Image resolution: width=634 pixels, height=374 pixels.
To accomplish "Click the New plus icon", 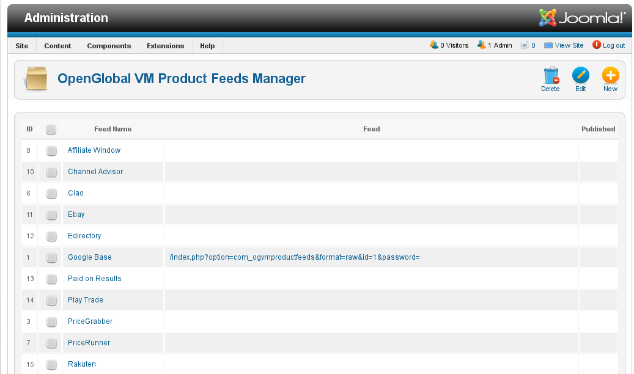I will (611, 75).
